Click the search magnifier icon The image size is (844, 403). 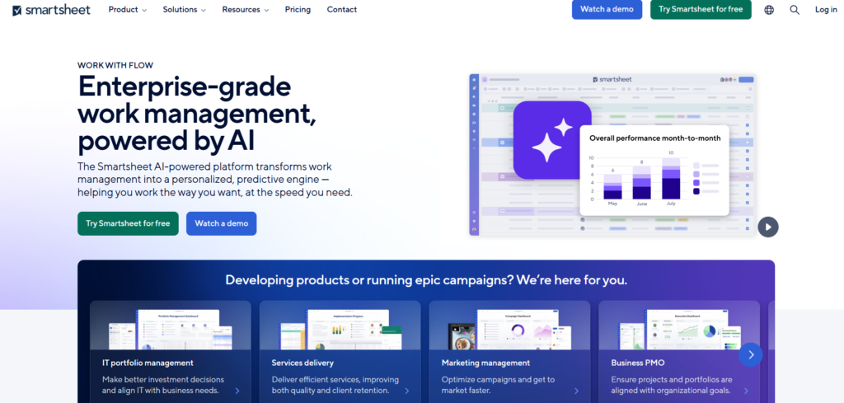click(795, 10)
